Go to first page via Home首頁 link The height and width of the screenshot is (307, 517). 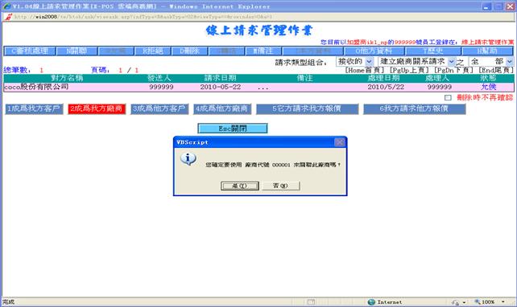pos(364,70)
